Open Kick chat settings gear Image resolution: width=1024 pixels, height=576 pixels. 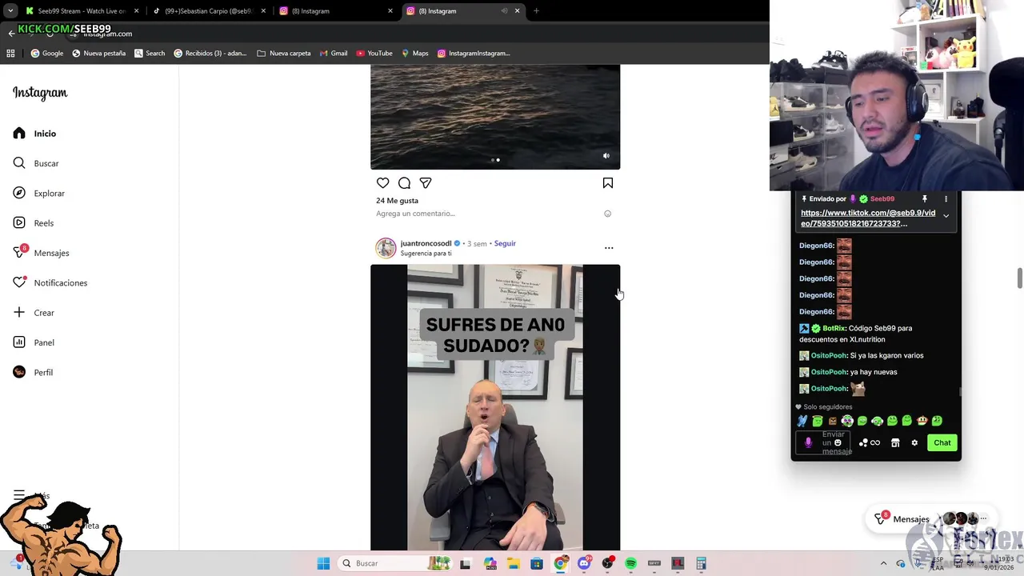(914, 442)
